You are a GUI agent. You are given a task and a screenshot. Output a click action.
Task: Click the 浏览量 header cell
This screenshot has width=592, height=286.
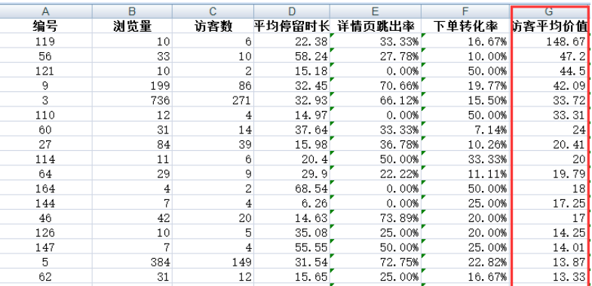click(132, 26)
